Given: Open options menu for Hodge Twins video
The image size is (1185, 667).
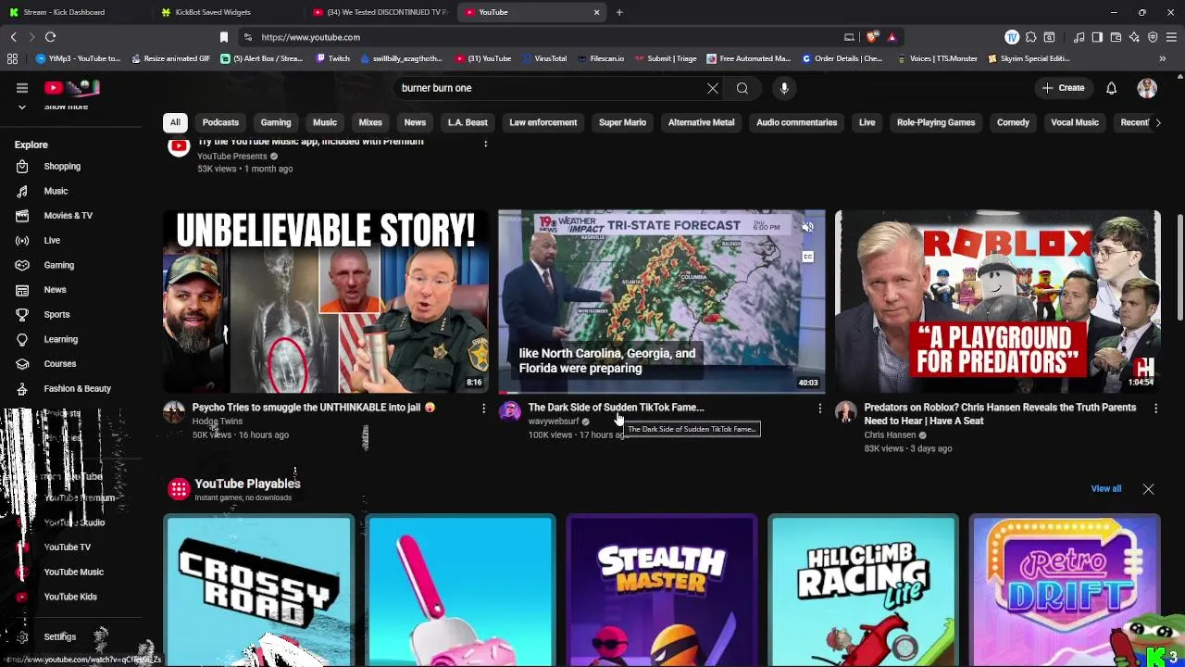Looking at the screenshot, I should click(x=483, y=409).
